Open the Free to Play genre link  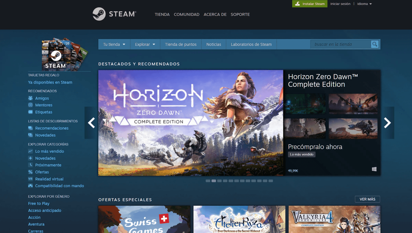[x=39, y=203]
